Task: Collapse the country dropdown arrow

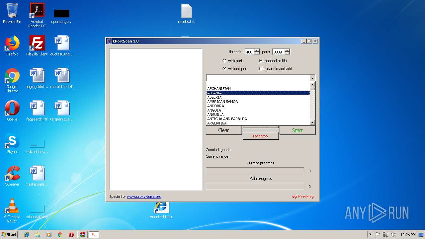Action: 312,78
